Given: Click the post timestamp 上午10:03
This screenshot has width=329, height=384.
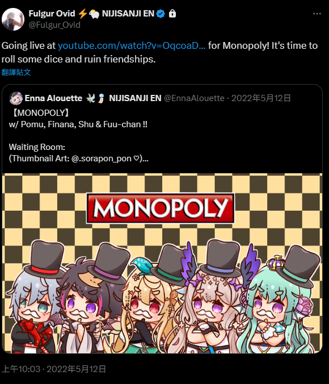Looking at the screenshot, I should [21, 369].
